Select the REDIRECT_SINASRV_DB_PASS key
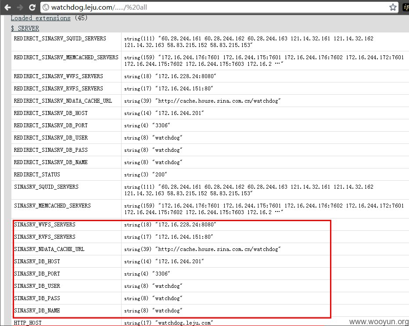Image resolution: width=409 pixels, height=326 pixels. pyautogui.click(x=50, y=150)
